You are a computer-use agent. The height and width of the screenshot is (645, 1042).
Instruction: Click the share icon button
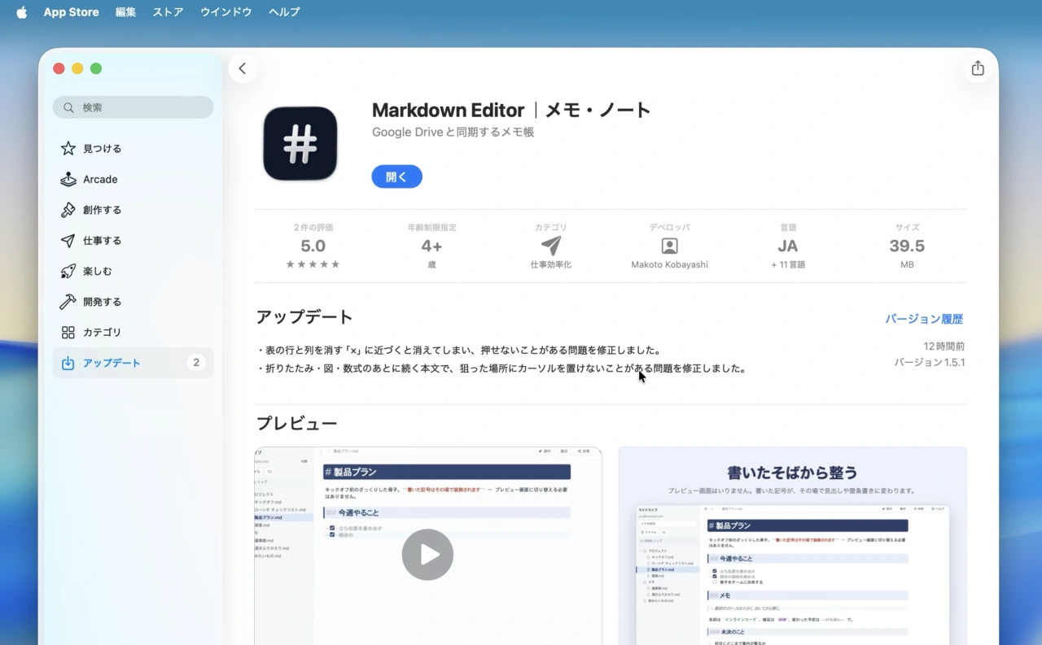point(978,68)
